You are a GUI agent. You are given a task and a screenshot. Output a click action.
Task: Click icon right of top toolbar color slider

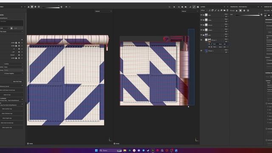point(61,7)
